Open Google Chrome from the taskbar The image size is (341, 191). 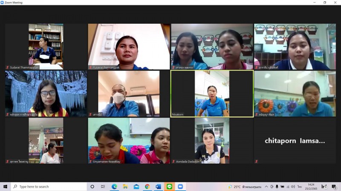pos(147,186)
